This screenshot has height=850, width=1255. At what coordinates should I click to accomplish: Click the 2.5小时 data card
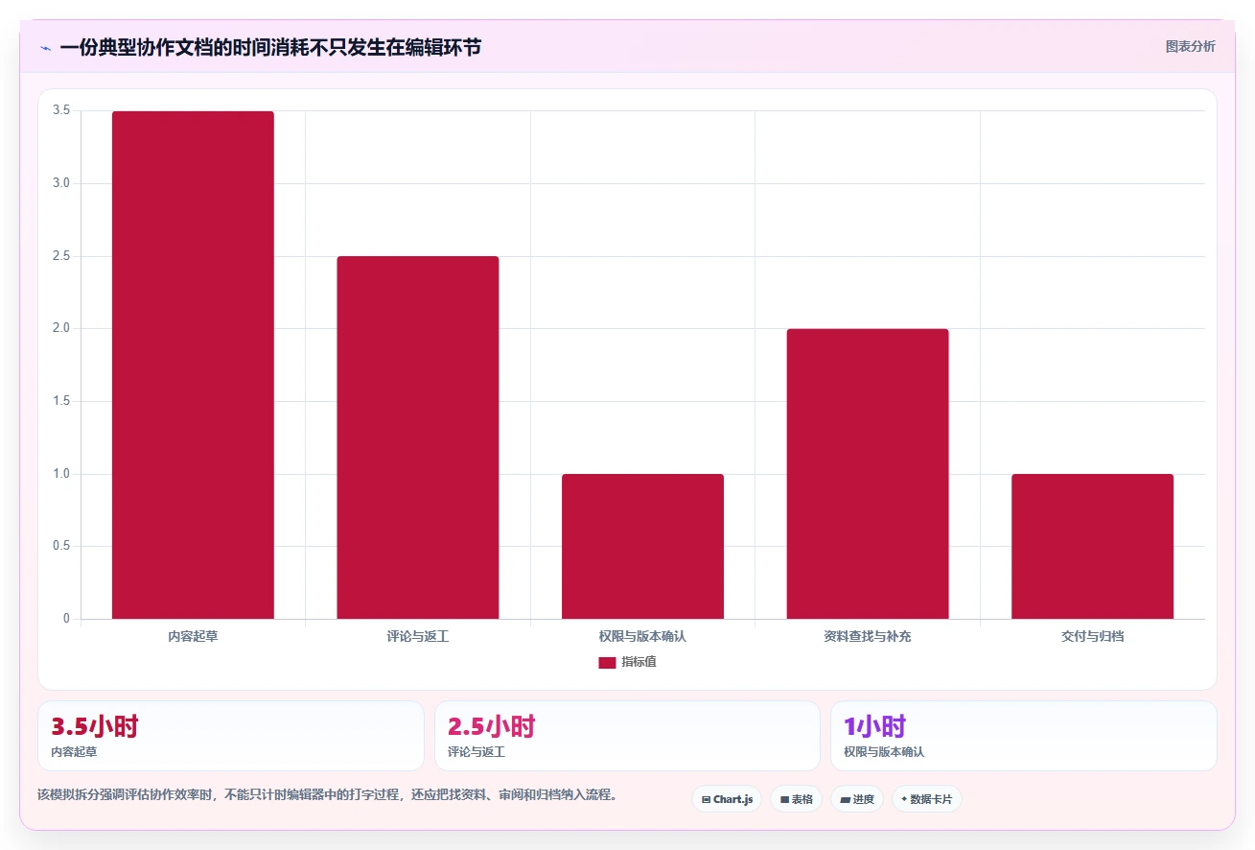coord(627,736)
